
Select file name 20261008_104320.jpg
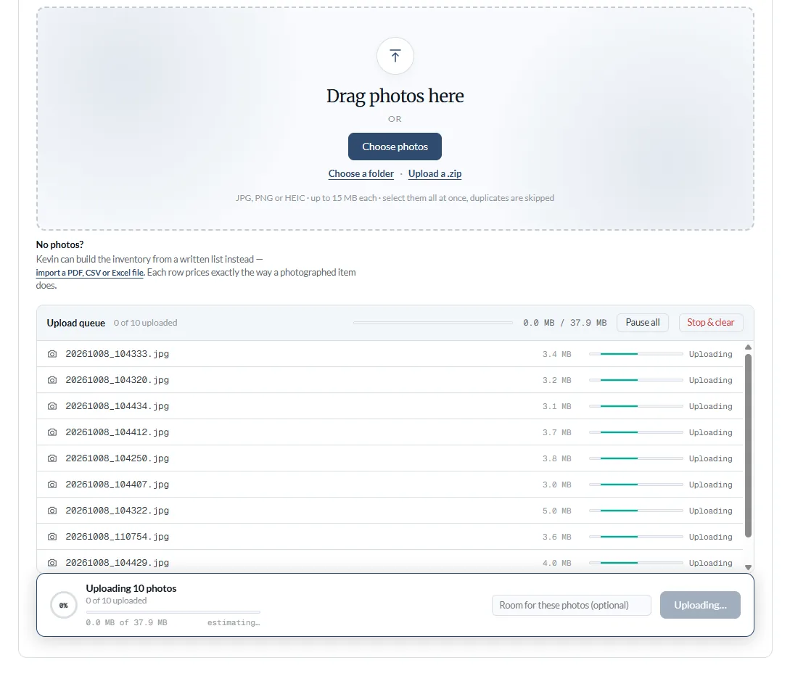[117, 380]
